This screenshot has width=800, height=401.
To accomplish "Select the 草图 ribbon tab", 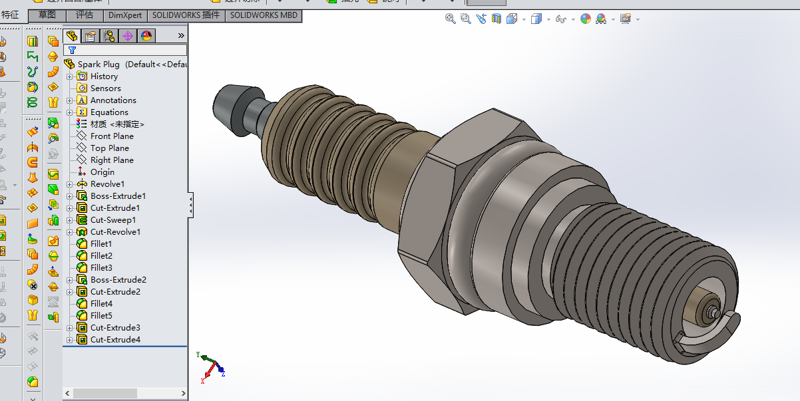I will pos(48,15).
